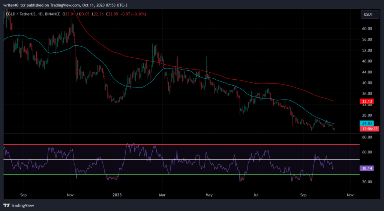
Task: Click the closing price C22.95 value
Action: pyautogui.click(x=112, y=14)
